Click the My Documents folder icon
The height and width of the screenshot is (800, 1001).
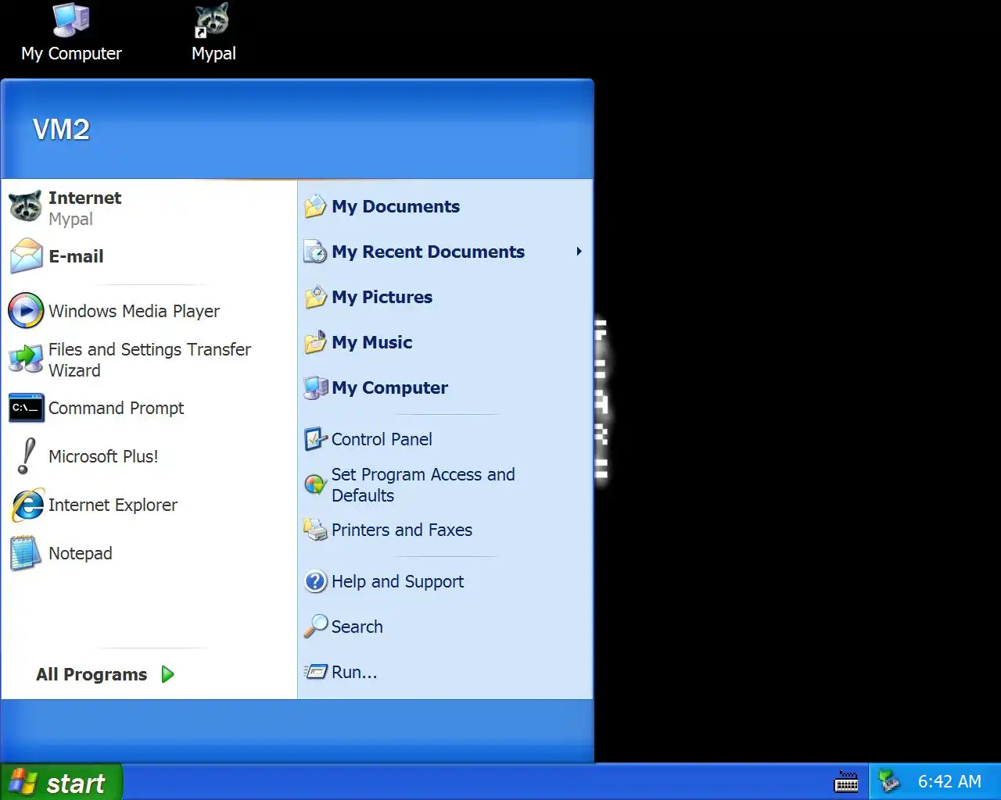point(315,206)
